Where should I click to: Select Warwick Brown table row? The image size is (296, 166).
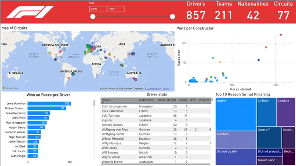[x=156, y=162]
